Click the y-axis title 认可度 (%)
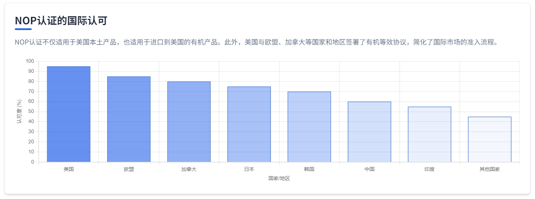 coord(19,112)
